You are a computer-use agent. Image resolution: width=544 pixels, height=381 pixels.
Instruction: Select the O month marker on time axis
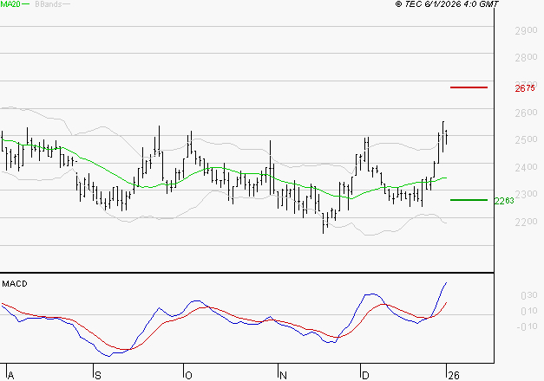click(x=187, y=374)
